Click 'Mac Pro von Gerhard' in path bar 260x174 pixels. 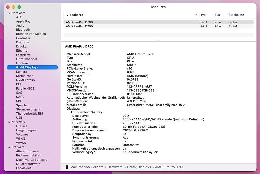tap(87, 167)
